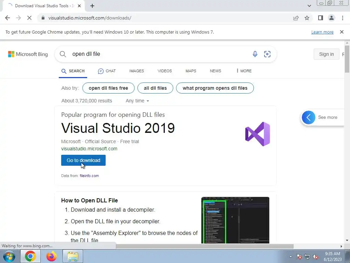Viewport: 350px width, 263px height.
Task: Show hidden system tray icons
Action: [x=291, y=256]
